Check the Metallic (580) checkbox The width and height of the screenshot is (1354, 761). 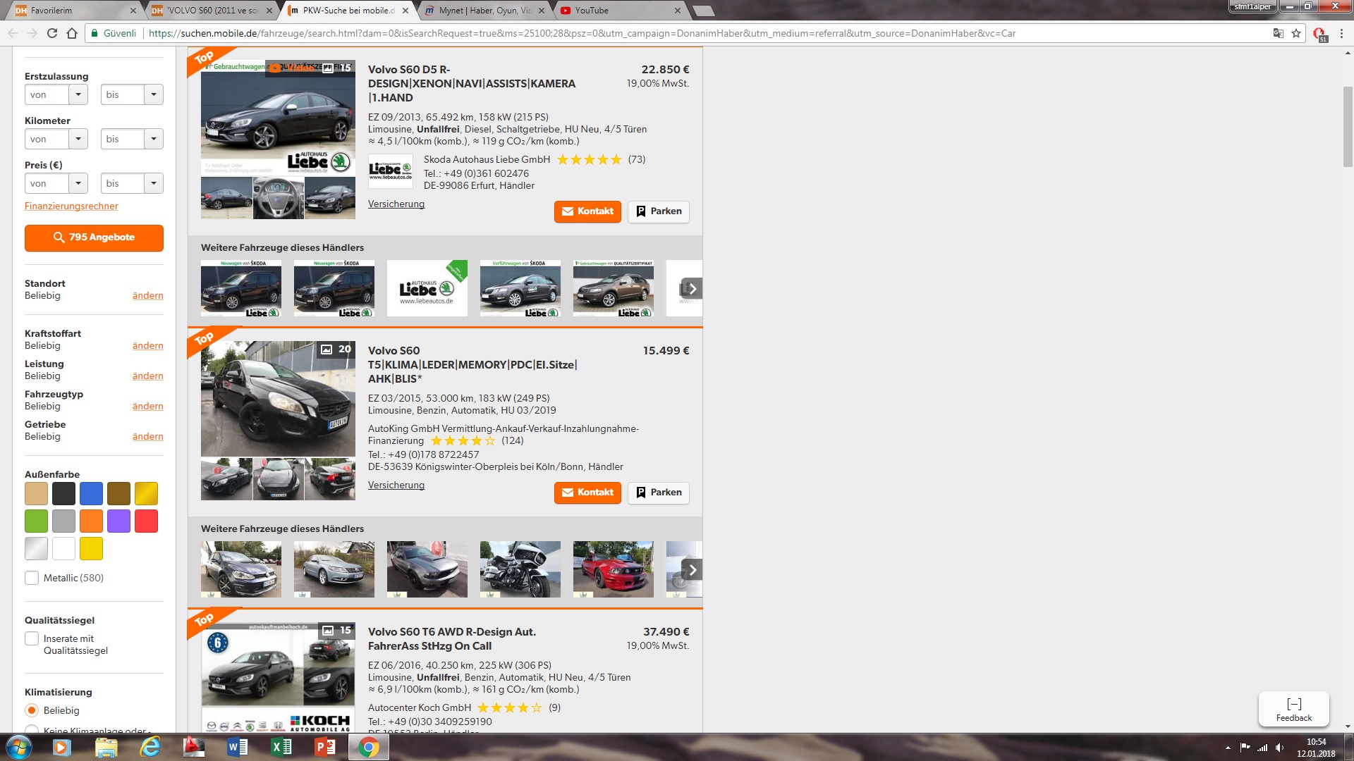click(32, 578)
